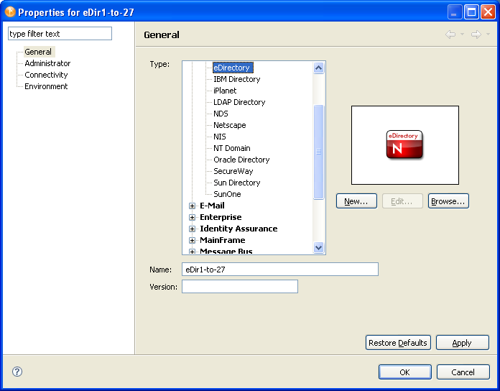Click the help question mark icon
The width and height of the screenshot is (500, 391).
(x=17, y=372)
